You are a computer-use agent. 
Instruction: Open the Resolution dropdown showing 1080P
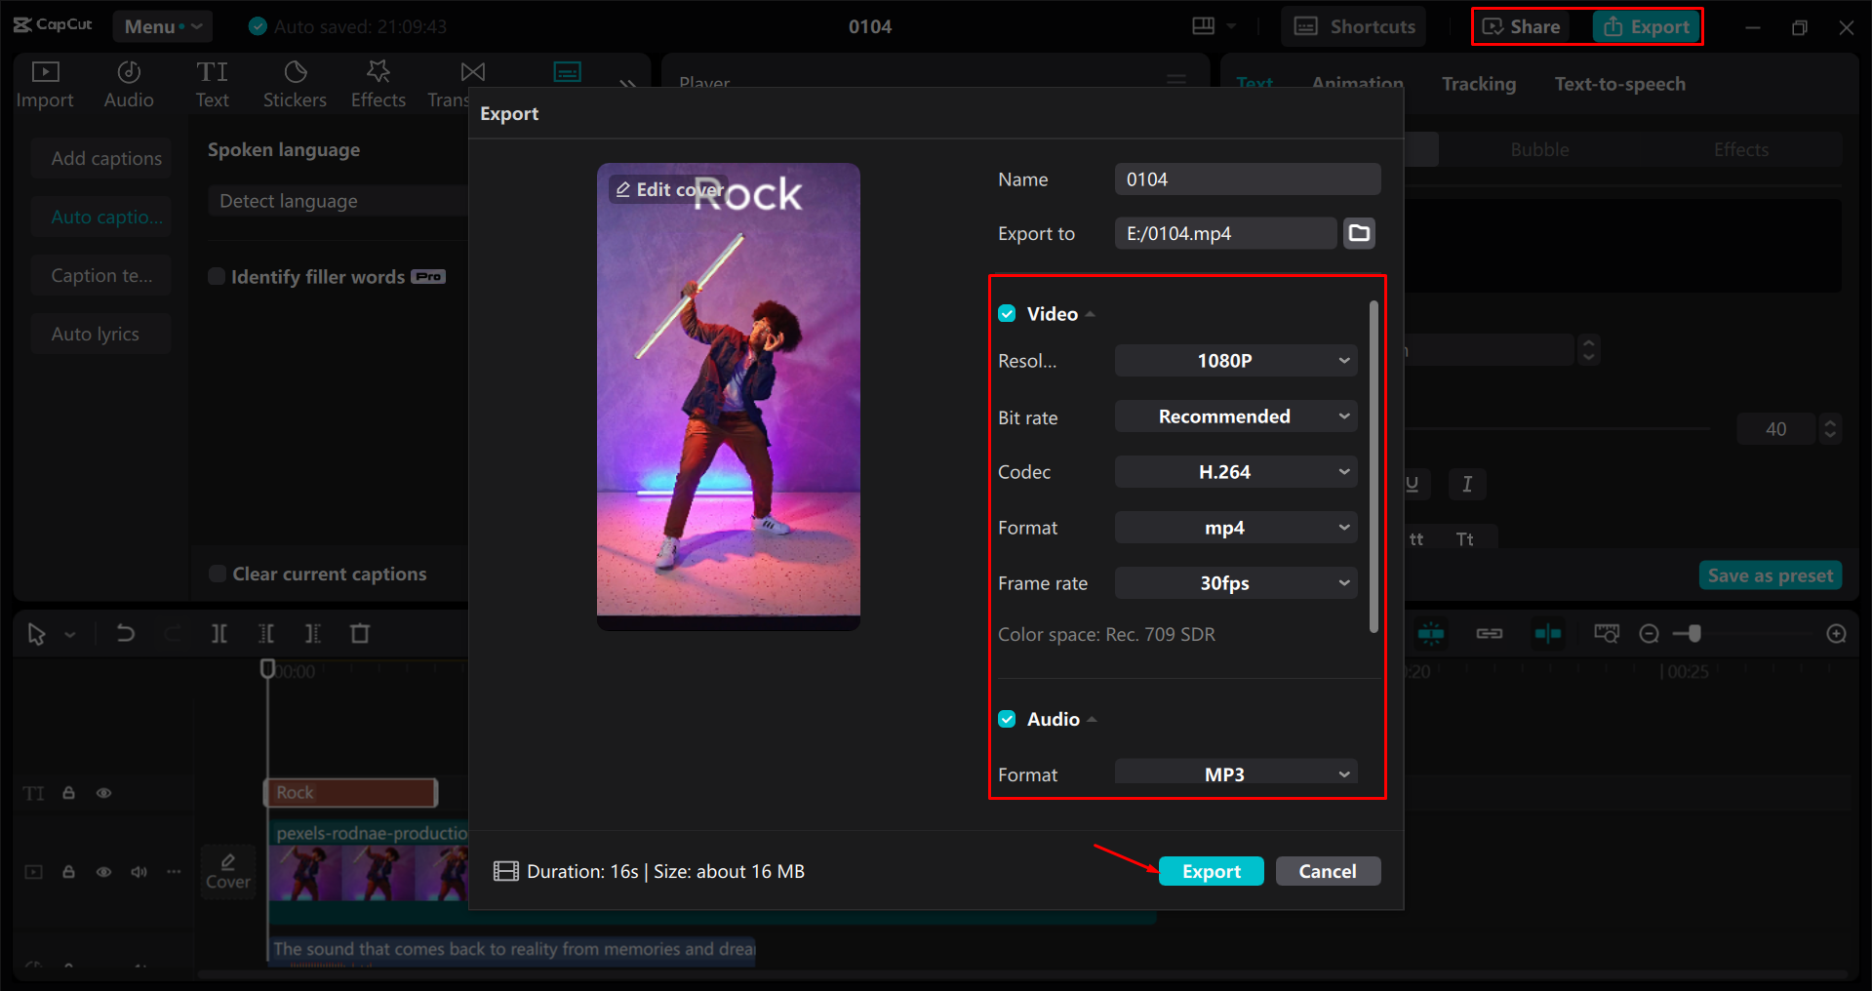click(1235, 360)
